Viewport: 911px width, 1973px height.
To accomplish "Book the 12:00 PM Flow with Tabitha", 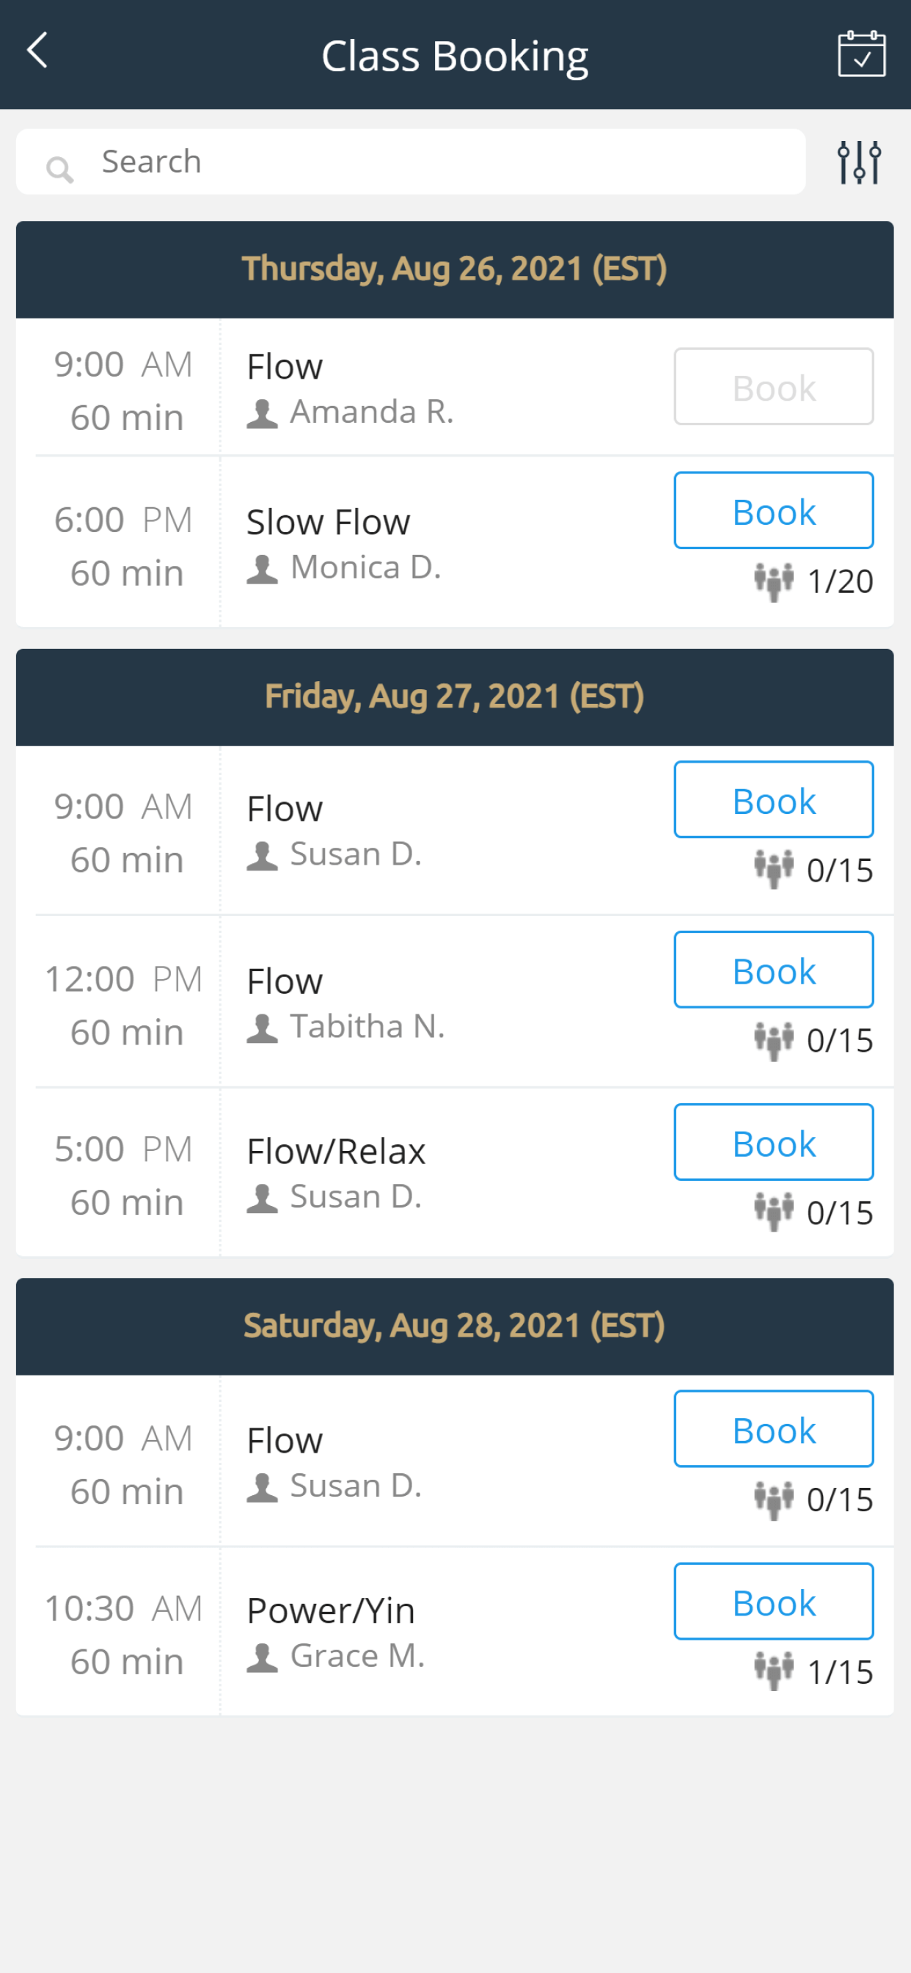I will pos(773,969).
